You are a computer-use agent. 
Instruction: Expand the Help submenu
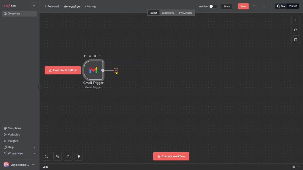[34, 147]
